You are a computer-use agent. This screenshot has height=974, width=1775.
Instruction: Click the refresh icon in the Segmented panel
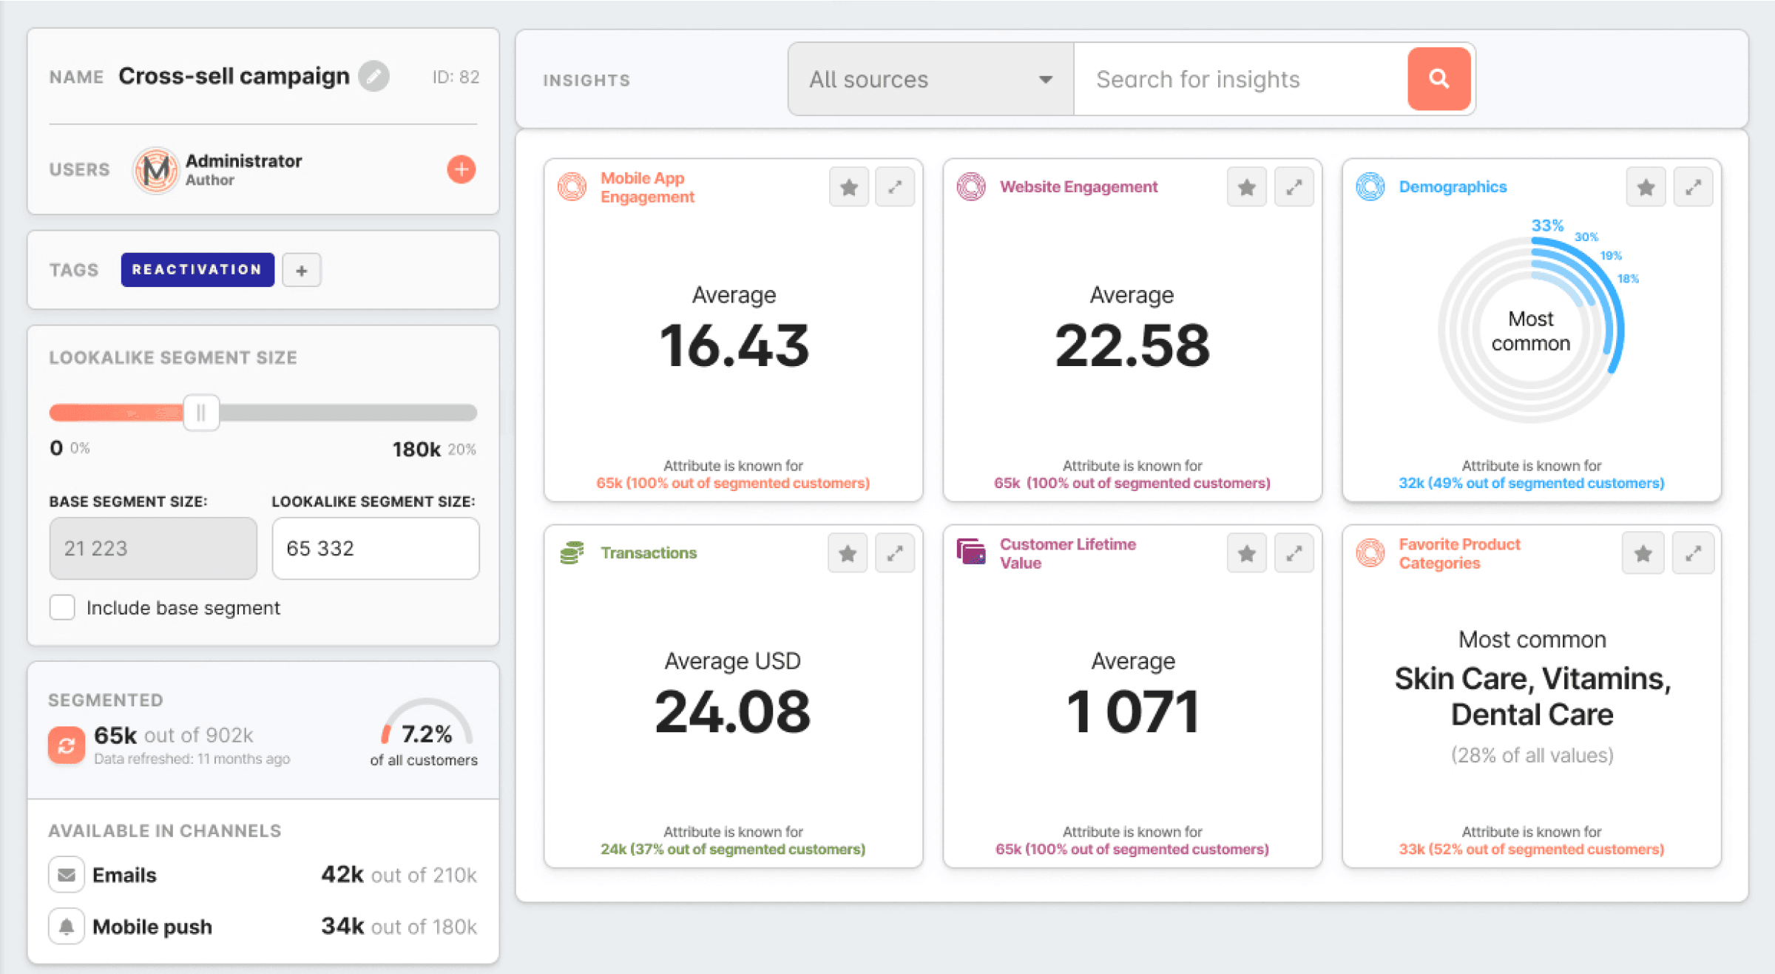click(66, 745)
